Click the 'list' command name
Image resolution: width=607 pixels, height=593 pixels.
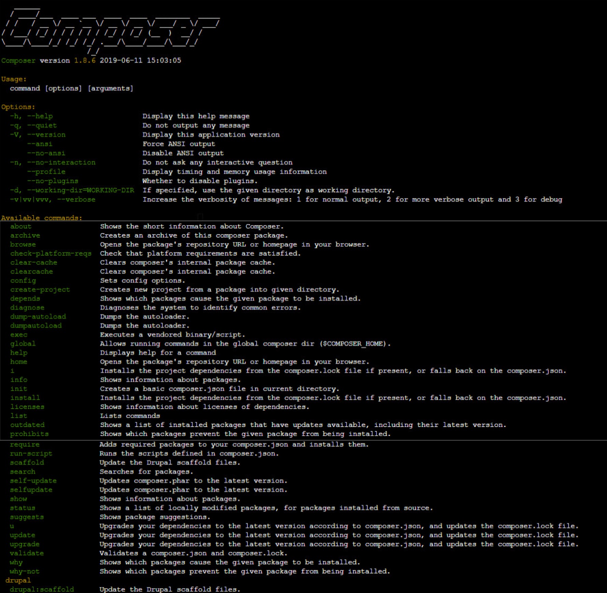[x=19, y=416]
